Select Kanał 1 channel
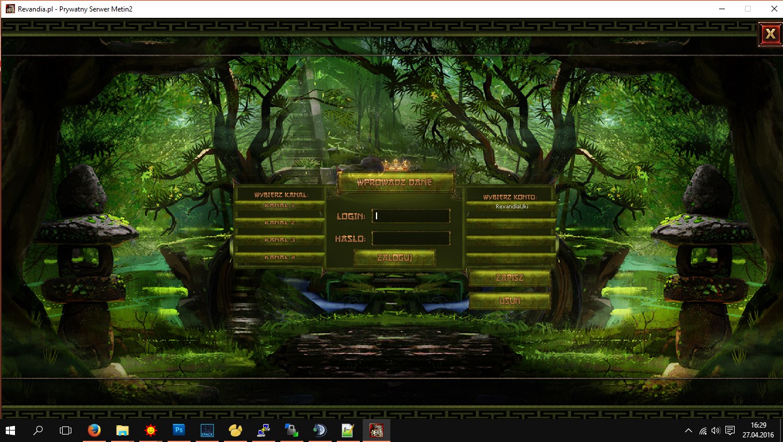Viewport: 783px width, 442px height. point(279,206)
